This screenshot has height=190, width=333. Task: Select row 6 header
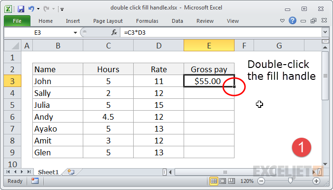coord(12,117)
